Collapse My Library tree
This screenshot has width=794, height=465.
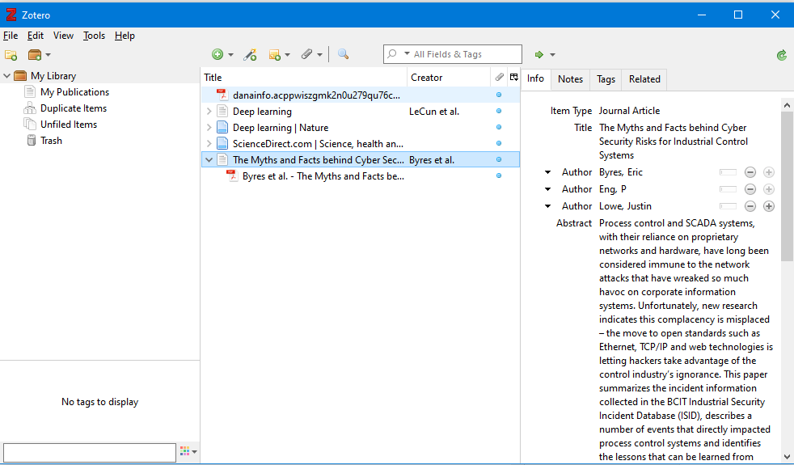click(x=6, y=76)
